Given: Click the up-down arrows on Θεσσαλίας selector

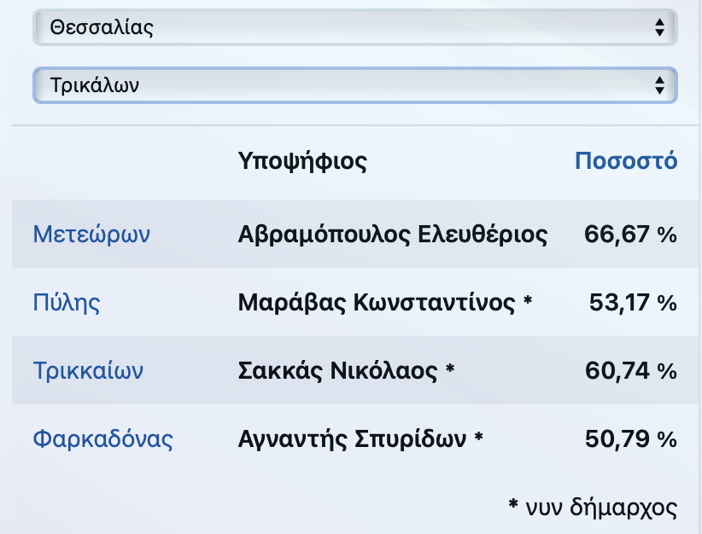Looking at the screenshot, I should point(659,27).
